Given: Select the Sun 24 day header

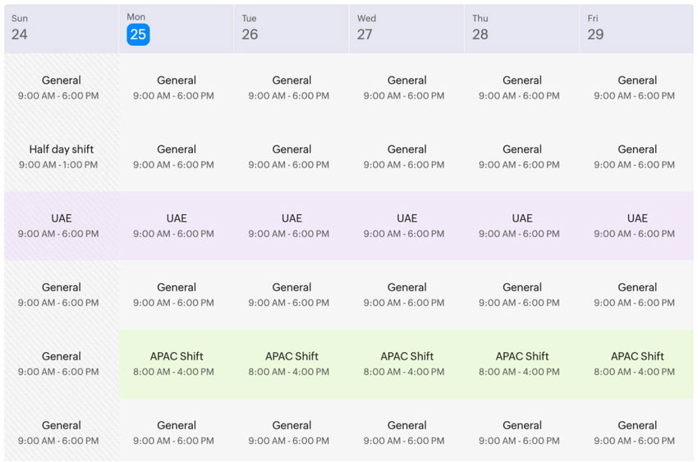Looking at the screenshot, I should coord(61,29).
